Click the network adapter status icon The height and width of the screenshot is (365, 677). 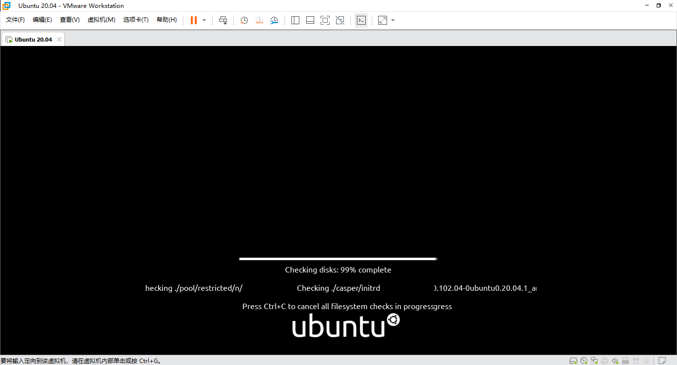point(594,361)
